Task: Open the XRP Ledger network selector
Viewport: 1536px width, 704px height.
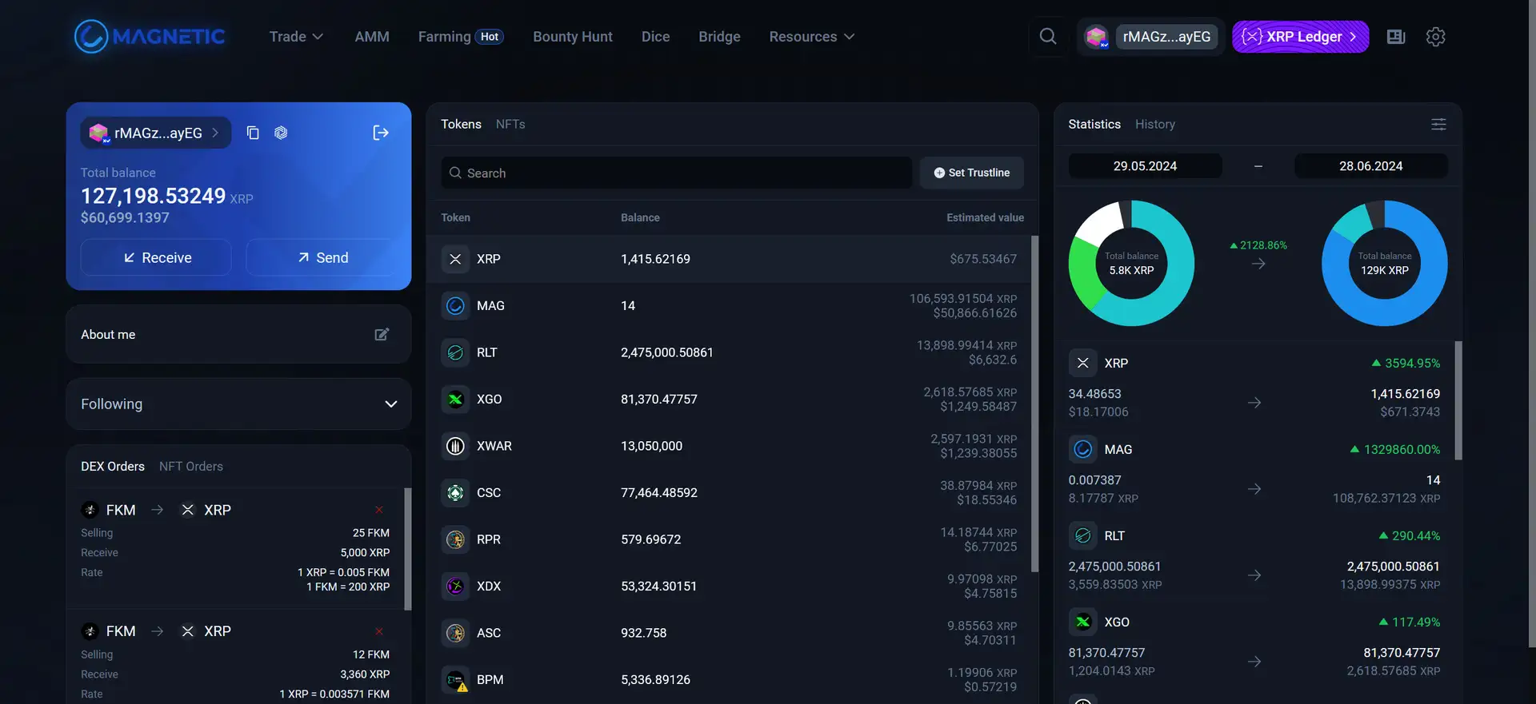Action: click(1299, 37)
